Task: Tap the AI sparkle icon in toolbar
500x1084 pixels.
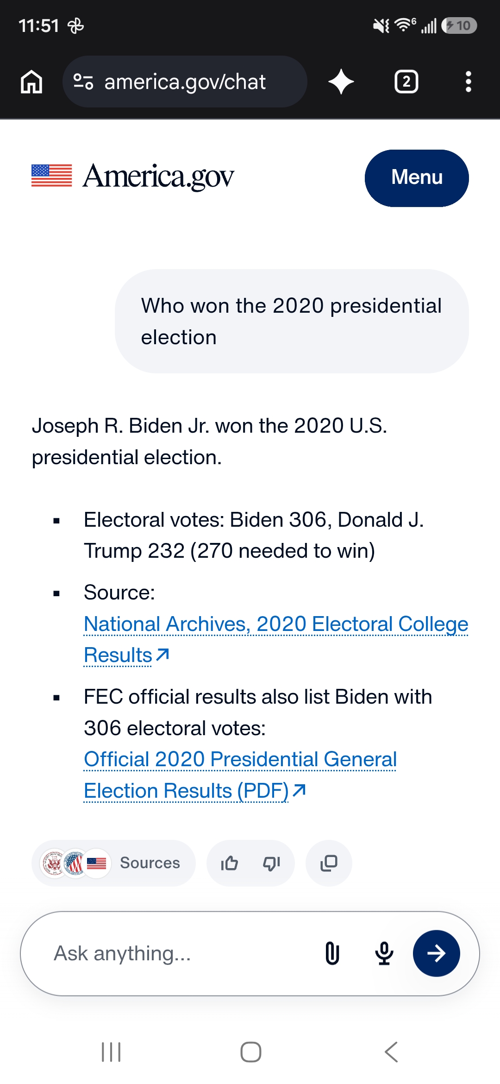Action: point(341,82)
